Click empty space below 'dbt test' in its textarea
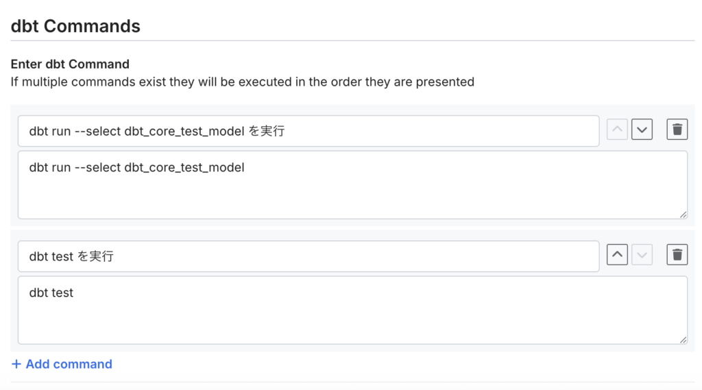 274,322
